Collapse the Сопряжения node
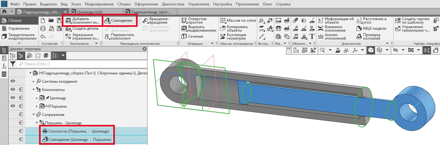The height and width of the screenshot is (145, 440). (x=34, y=114)
